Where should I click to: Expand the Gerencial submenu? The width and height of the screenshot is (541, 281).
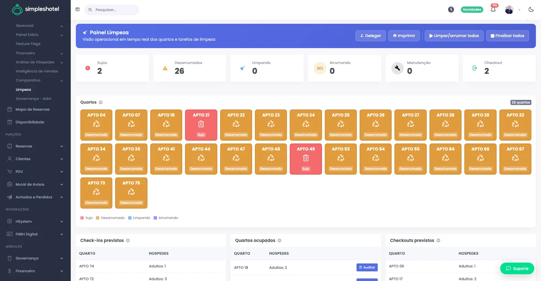39,26
